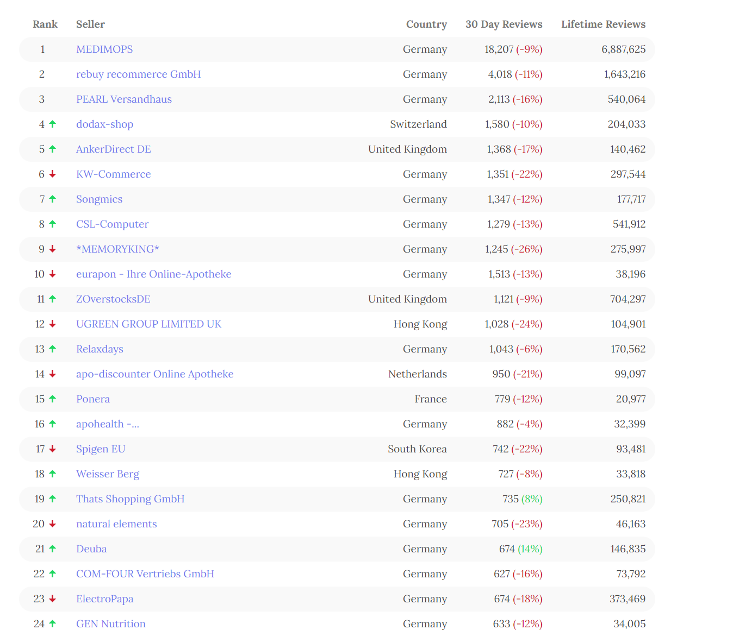Select the South Korea country cell

tap(418, 449)
